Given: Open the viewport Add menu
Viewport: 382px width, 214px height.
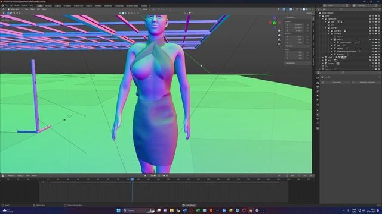Looking at the screenshot, I should 38,10.
